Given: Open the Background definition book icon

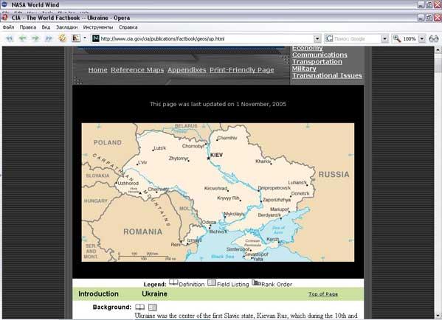Looking at the screenshot, I should click(x=139, y=307).
